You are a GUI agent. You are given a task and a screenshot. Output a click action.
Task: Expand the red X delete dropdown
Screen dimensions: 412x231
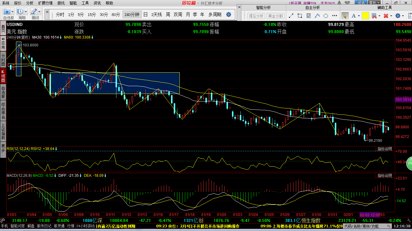[x=391, y=16]
